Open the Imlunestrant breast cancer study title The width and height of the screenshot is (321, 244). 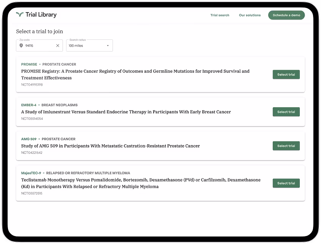tap(126, 112)
